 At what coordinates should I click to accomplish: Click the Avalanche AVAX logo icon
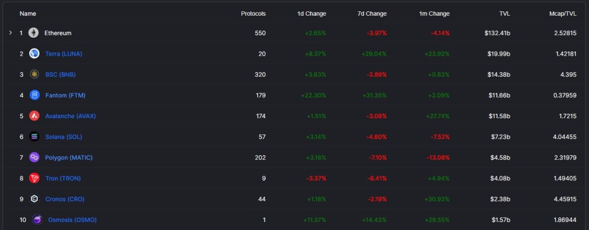pos(34,116)
